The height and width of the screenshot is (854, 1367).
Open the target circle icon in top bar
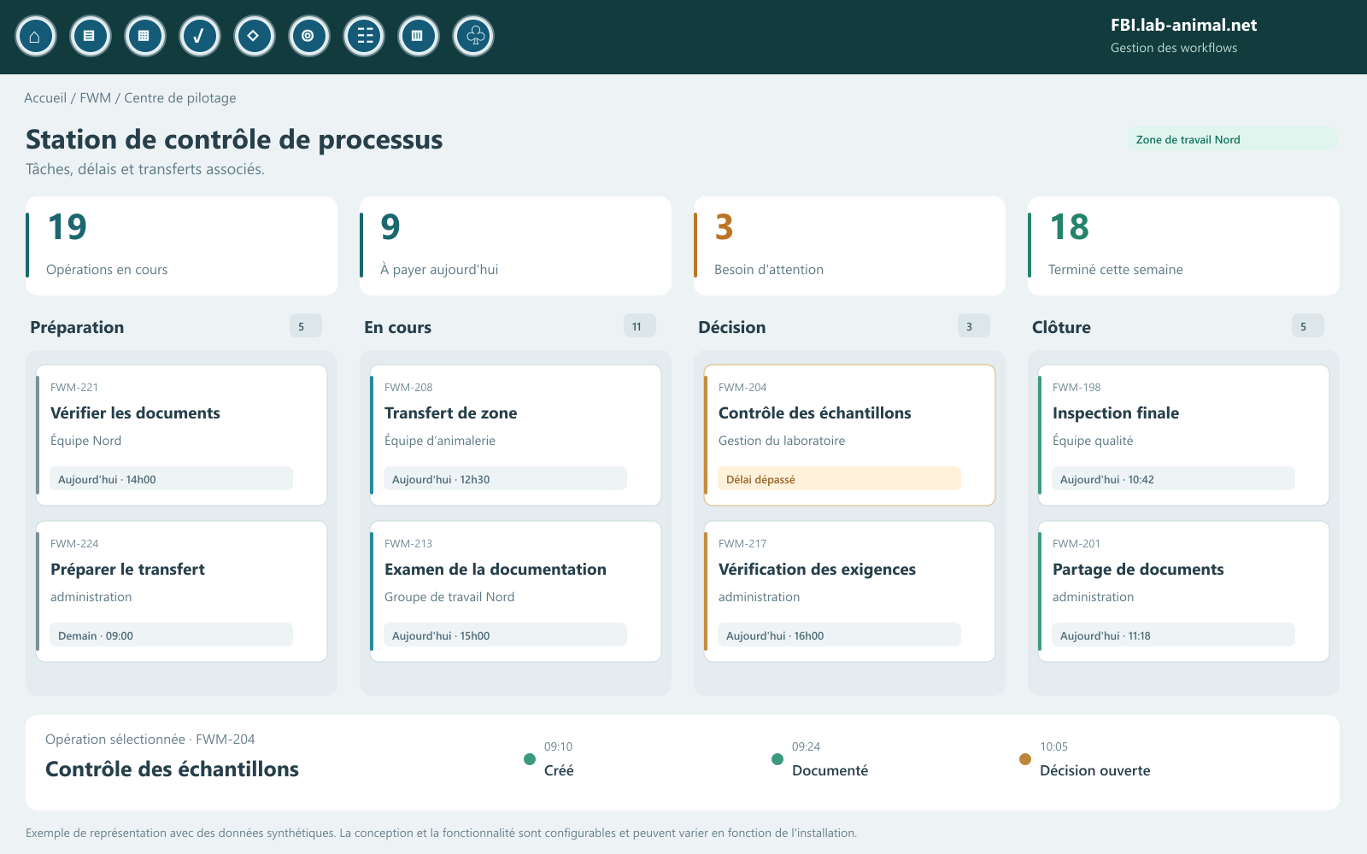click(309, 37)
